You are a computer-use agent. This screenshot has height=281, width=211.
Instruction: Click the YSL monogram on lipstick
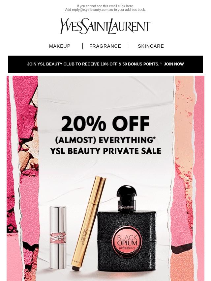(58, 238)
